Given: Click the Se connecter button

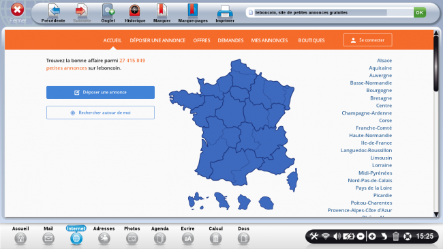Looking at the screenshot, I should click(367, 40).
